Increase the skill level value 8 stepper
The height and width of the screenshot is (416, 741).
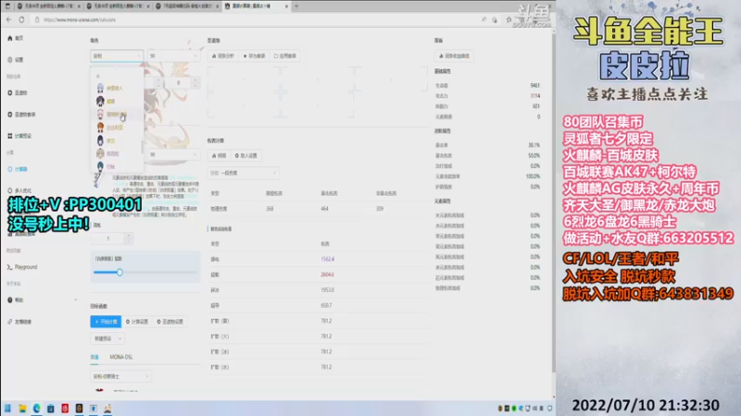pyautogui.click(x=195, y=80)
